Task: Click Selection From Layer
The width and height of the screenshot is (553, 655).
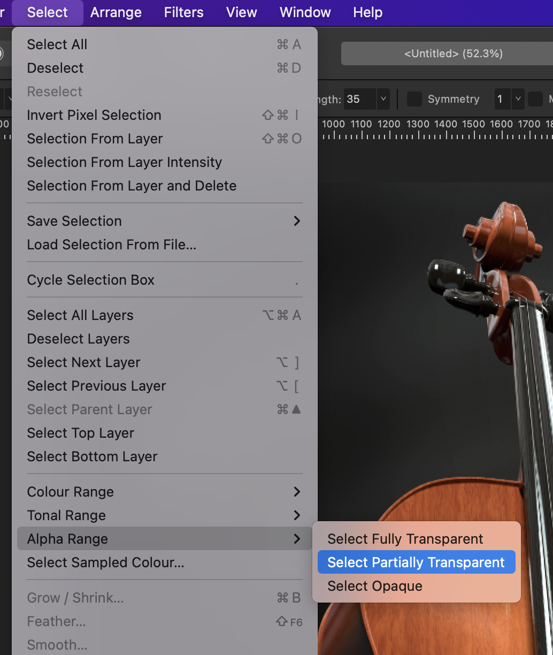Action: [95, 139]
